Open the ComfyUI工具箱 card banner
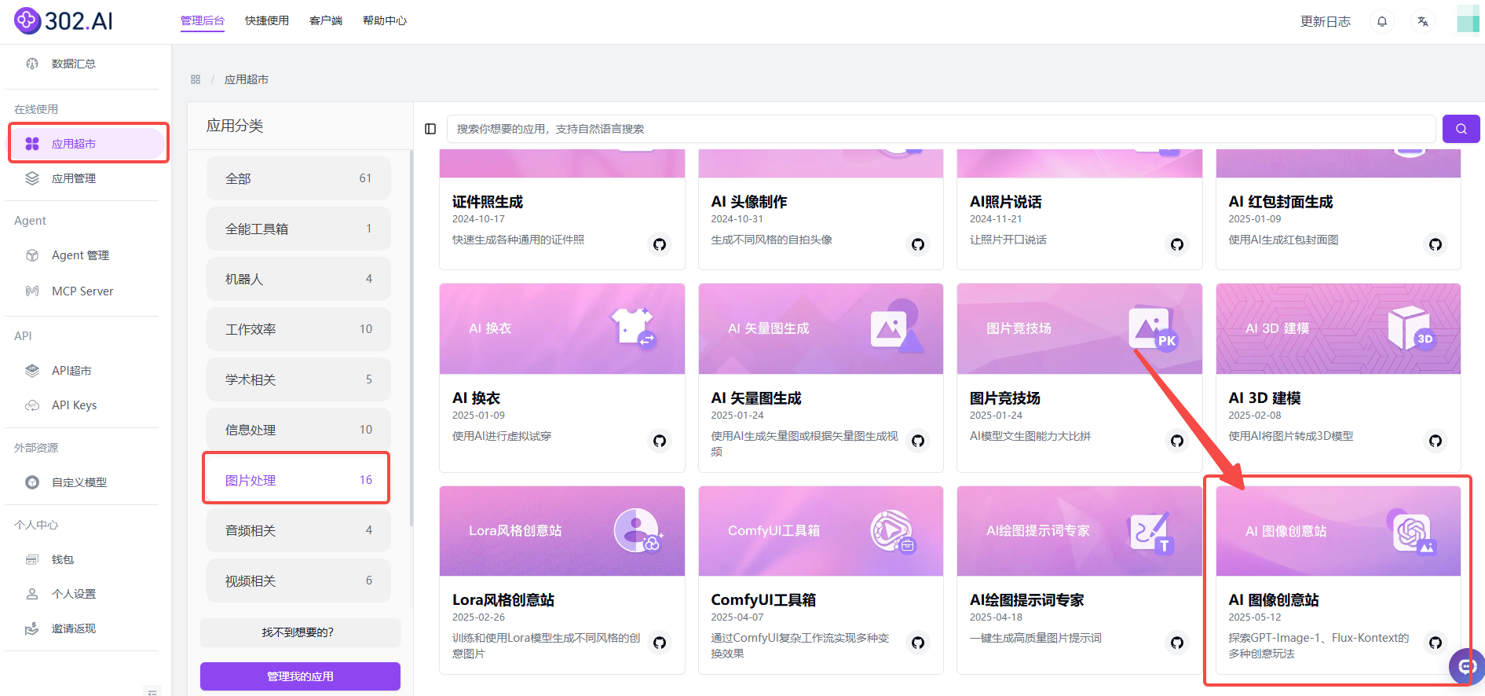The image size is (1485, 696). tap(821, 531)
